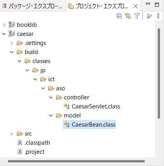This screenshot has height=166, width=164.
Task: Switch to パッケージ・エクスプローラー tab
Action: tap(32, 6)
